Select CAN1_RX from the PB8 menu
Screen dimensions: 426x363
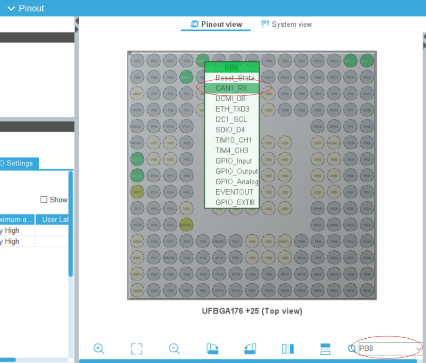232,88
